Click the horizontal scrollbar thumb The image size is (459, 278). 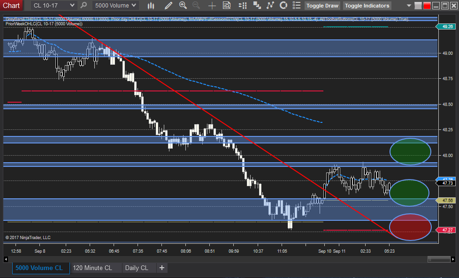[439, 259]
